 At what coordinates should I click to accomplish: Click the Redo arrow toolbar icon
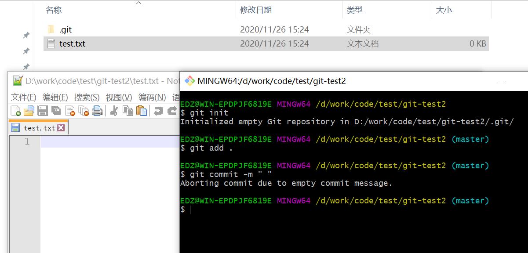coord(172,111)
